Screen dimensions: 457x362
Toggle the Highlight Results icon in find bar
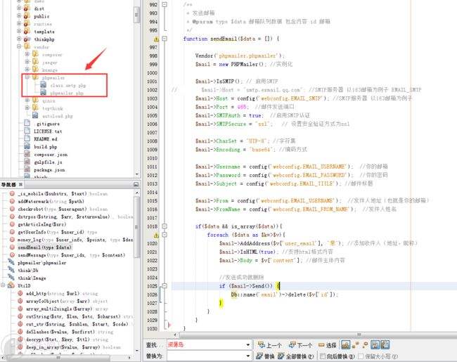click(375, 345)
